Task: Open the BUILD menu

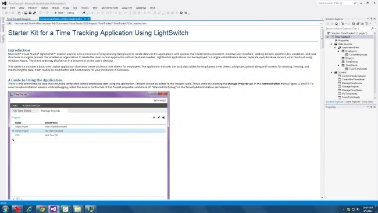Action: (x=45, y=8)
